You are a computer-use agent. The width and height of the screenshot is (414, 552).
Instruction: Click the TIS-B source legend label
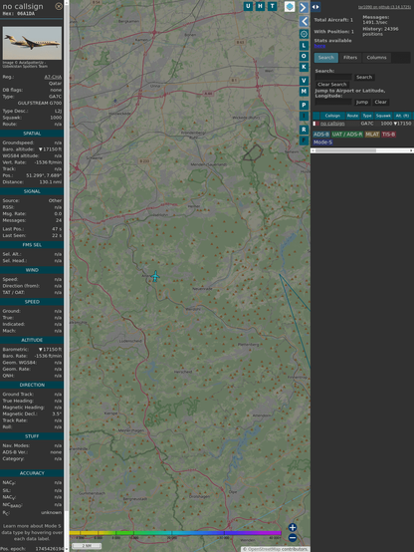click(389, 135)
